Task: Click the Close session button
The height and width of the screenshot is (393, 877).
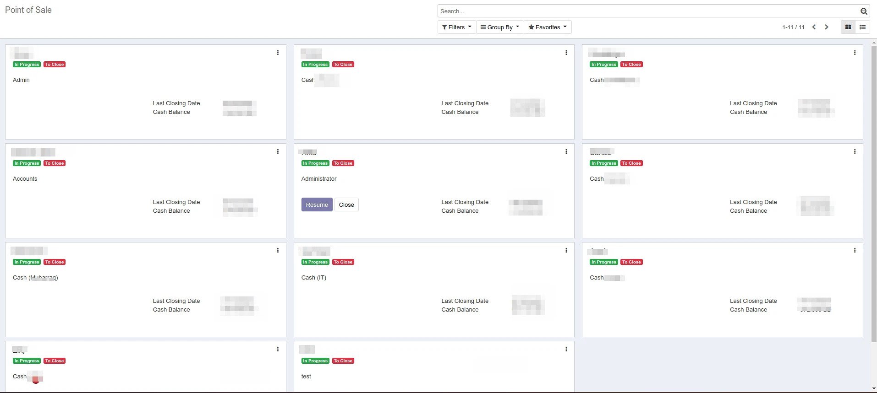Action: [346, 205]
